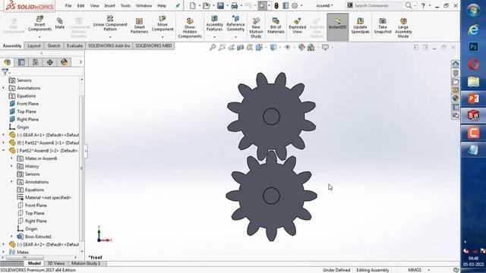Image resolution: width=486 pixels, height=273 pixels.
Task: Click Insert Components tool
Action: click(x=39, y=24)
